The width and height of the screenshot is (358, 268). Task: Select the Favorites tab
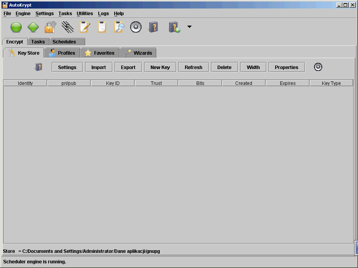tap(100, 53)
